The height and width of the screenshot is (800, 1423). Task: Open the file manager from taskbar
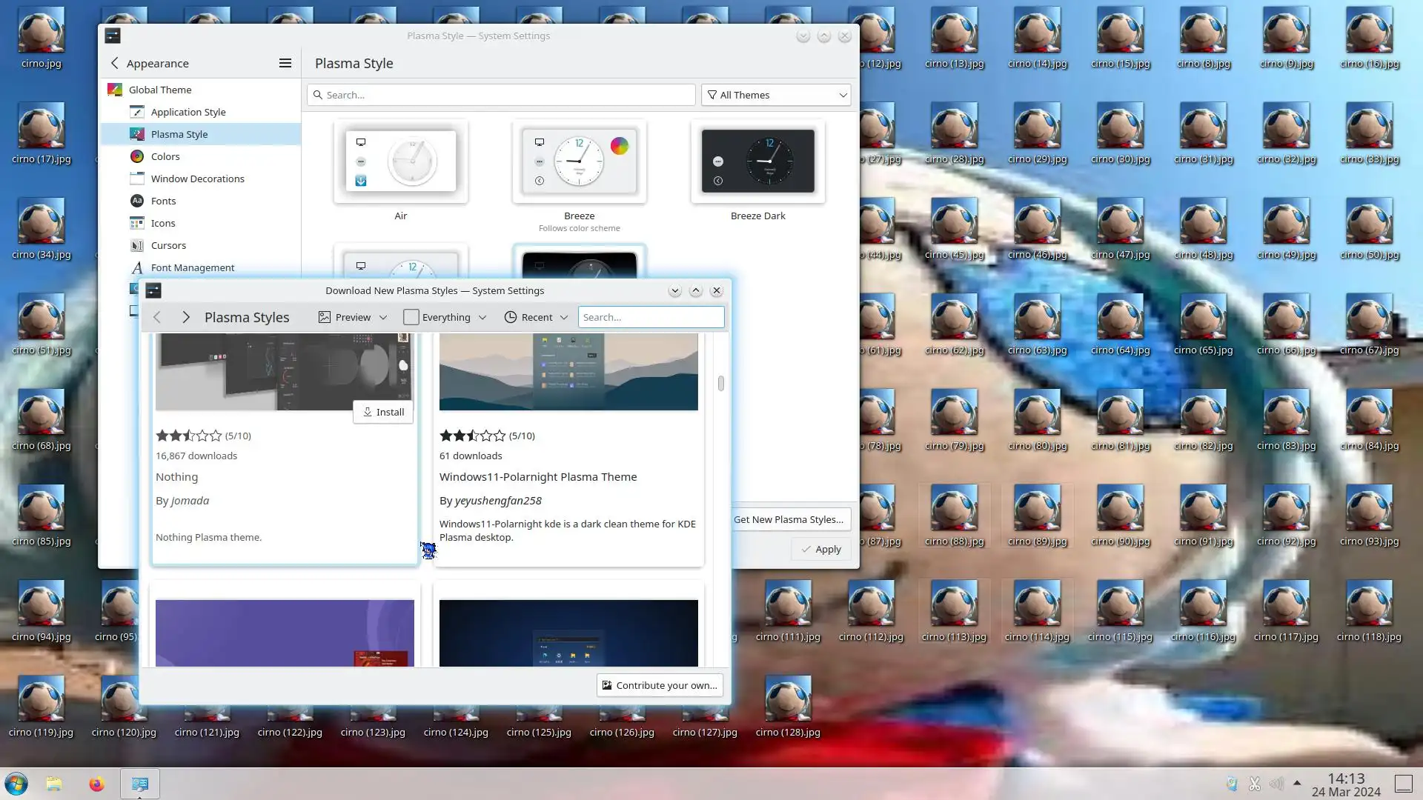pyautogui.click(x=54, y=784)
